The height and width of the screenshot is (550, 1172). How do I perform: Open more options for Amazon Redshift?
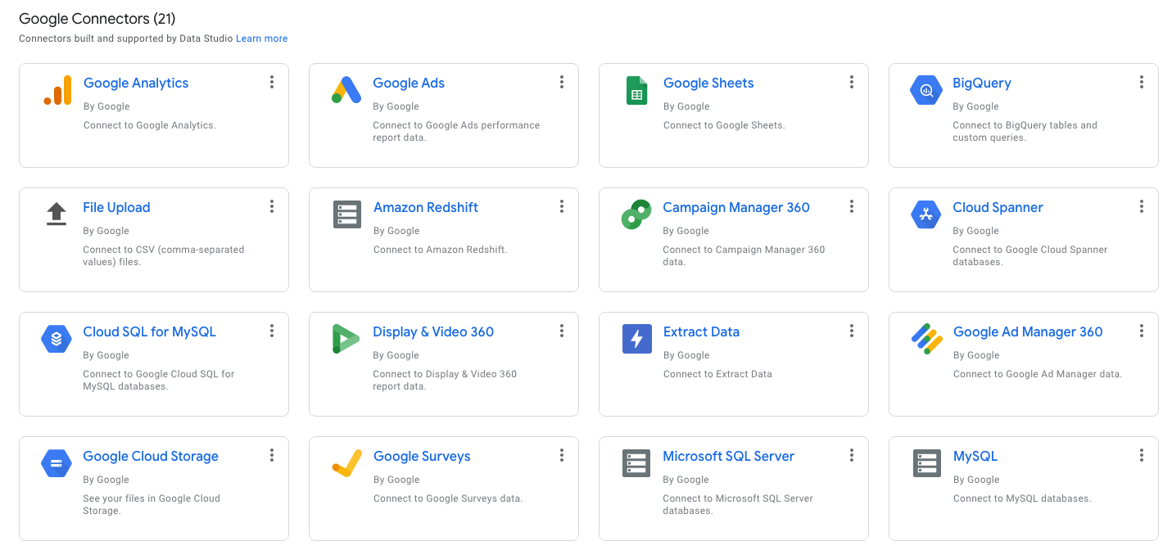[x=562, y=206]
